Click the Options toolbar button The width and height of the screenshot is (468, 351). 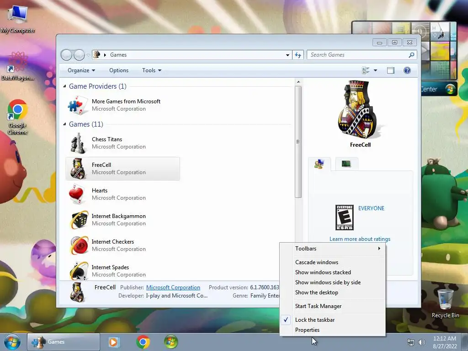tap(119, 70)
